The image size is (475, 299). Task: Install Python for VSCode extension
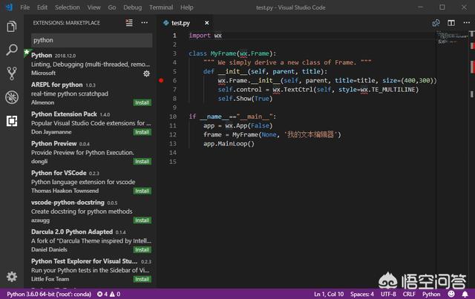click(142, 191)
